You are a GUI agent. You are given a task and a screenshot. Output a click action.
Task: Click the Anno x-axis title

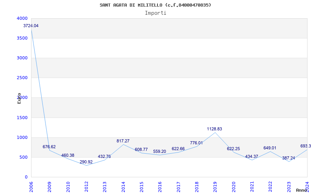coord(301,190)
